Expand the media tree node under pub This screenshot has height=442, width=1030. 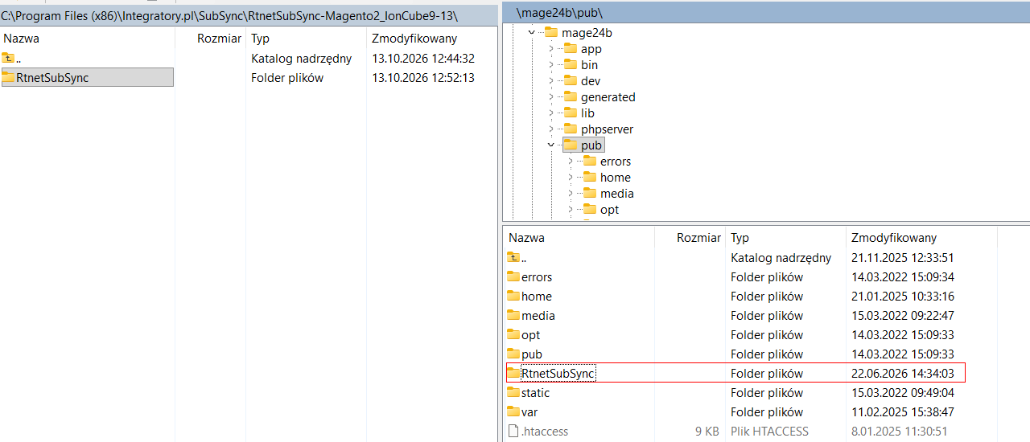click(x=571, y=193)
